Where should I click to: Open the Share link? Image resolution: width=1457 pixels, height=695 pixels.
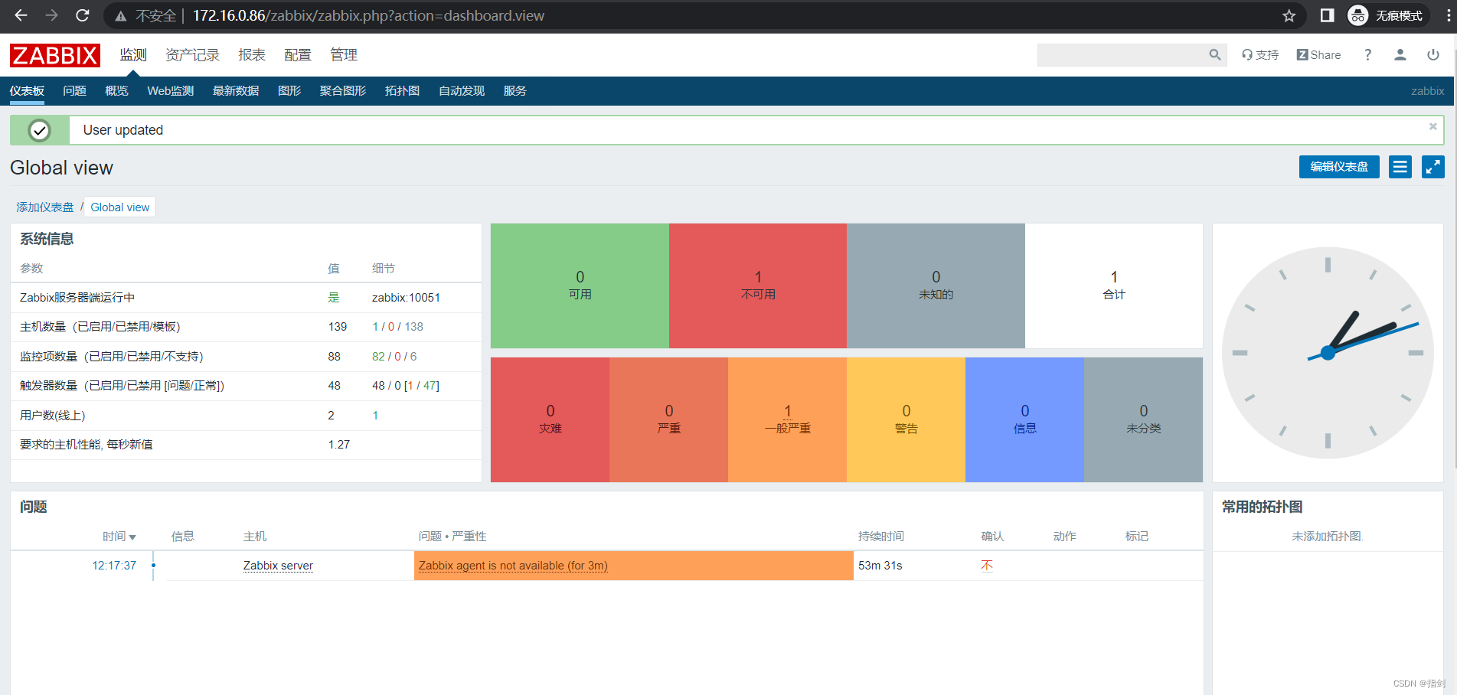(x=1318, y=55)
